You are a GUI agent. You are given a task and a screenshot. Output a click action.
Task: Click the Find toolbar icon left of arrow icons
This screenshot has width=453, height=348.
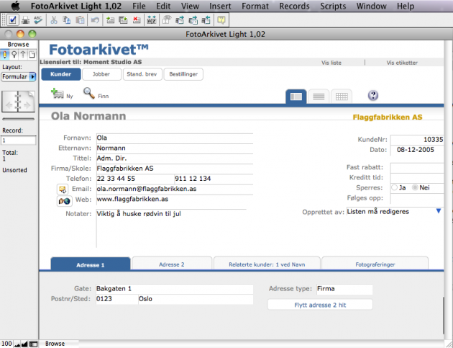click(x=167, y=20)
